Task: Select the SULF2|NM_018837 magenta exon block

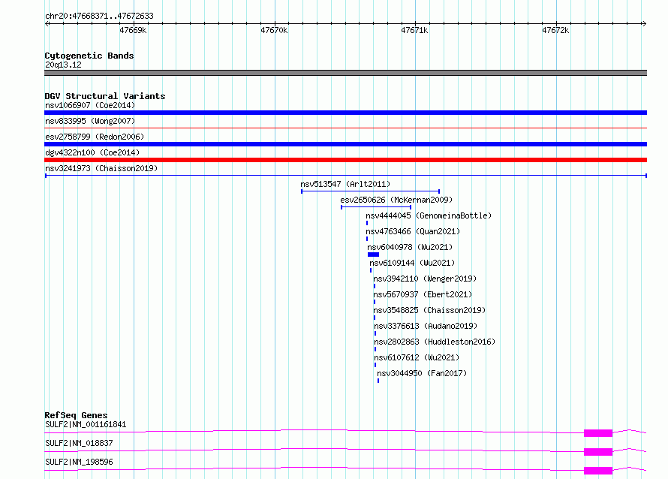Action: click(598, 452)
